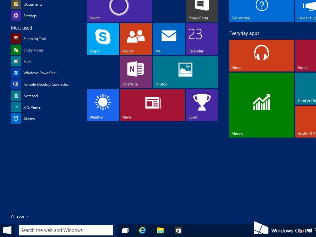Open the Health & Fitness tile
The image size is (316, 237).
[306, 122]
